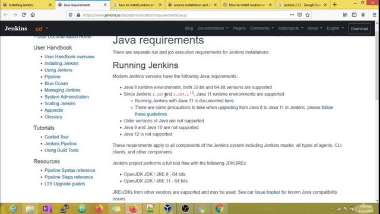Close the jenkins 2.13 Google Search tab

click(x=325, y=5)
